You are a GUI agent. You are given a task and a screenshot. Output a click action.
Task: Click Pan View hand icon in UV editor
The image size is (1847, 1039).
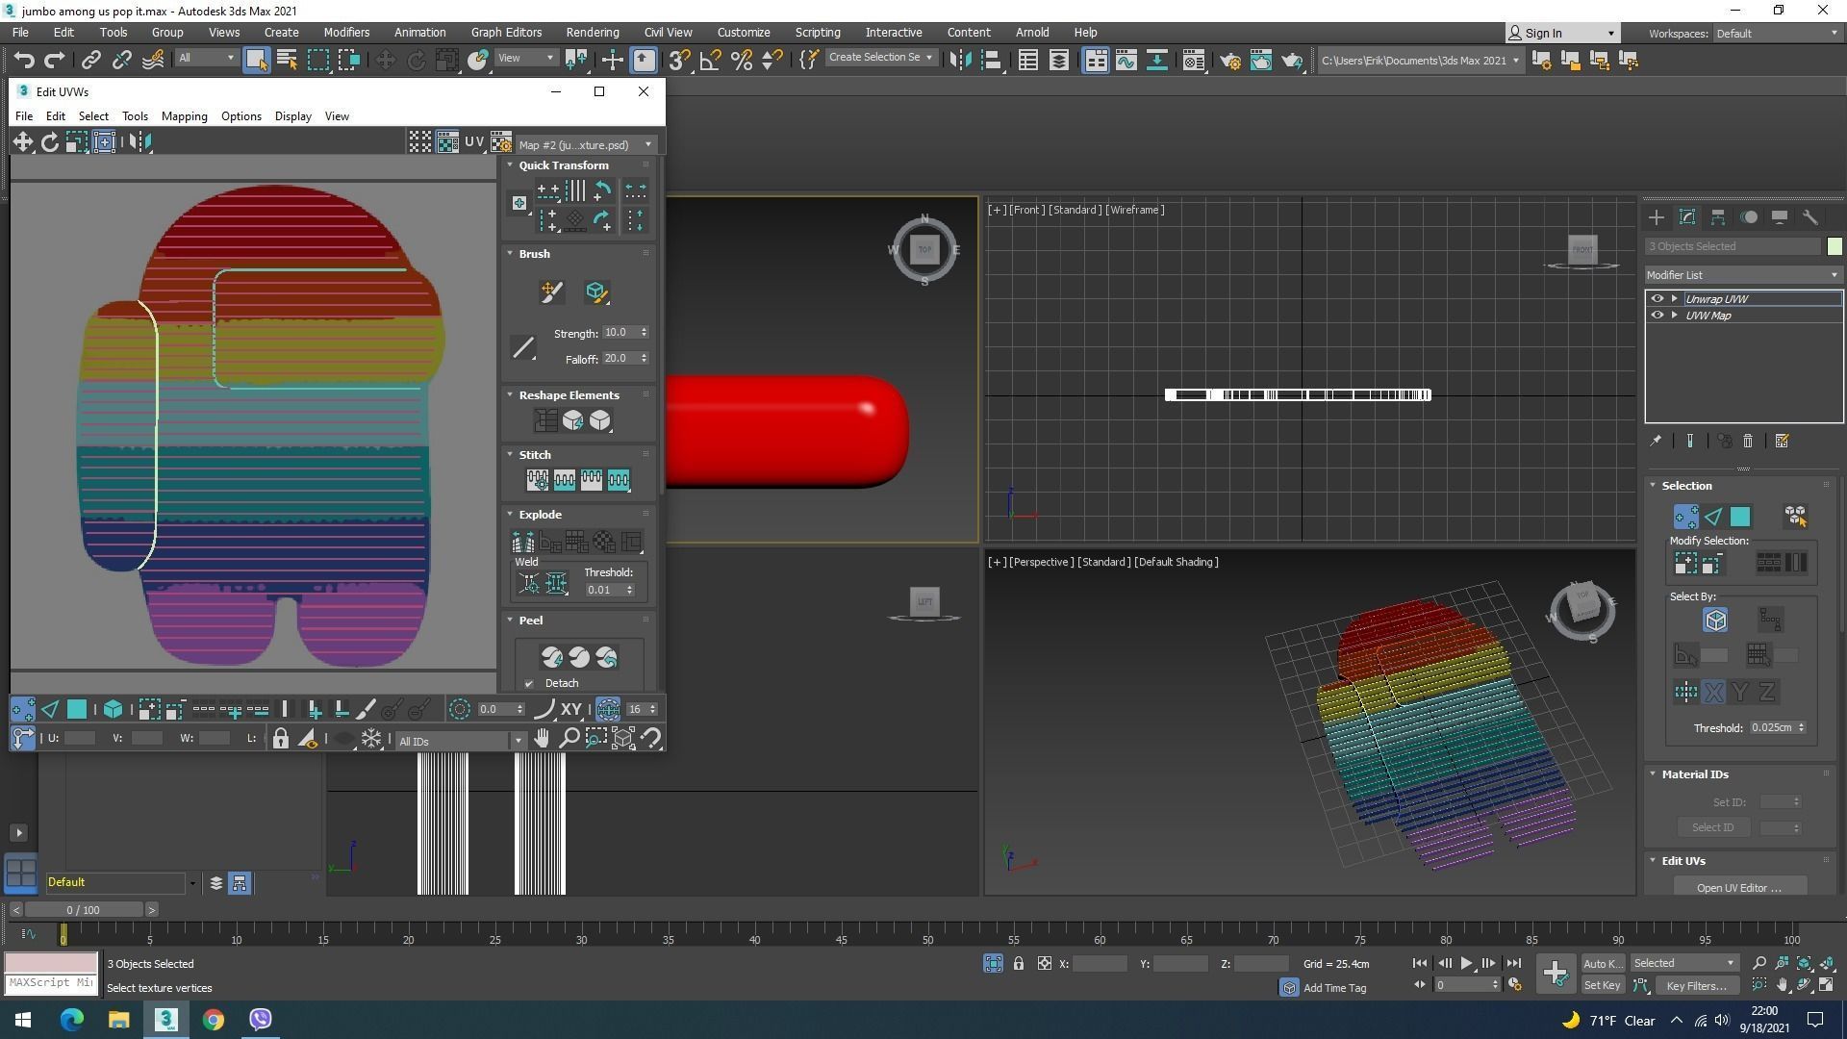pyautogui.click(x=542, y=739)
